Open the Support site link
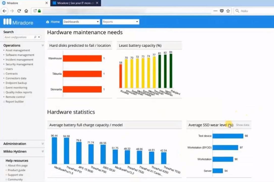This screenshot has height=182, width=274. click(x=15, y=175)
